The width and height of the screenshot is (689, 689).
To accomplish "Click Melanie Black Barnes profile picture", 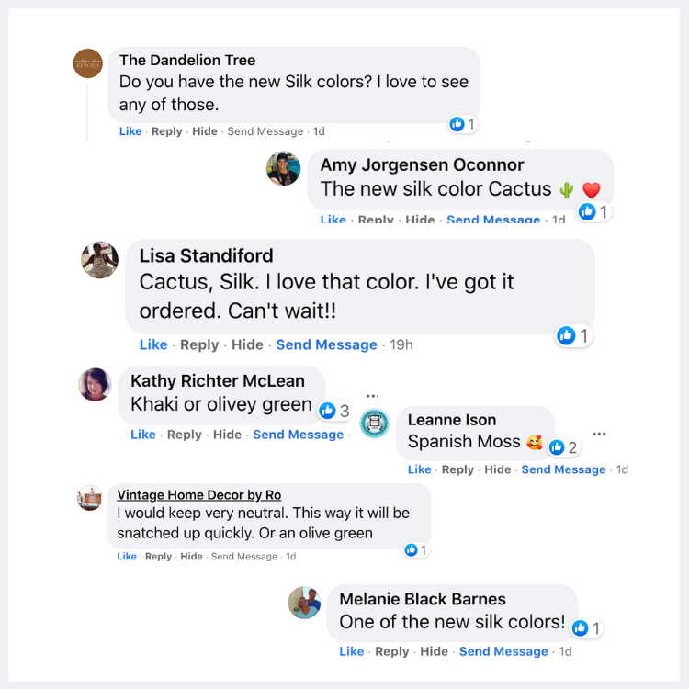I will point(305,603).
